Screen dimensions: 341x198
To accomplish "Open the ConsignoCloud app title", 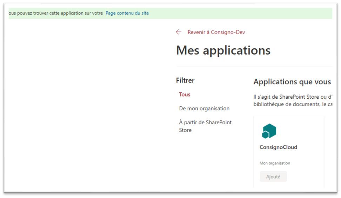I will coord(278,147).
